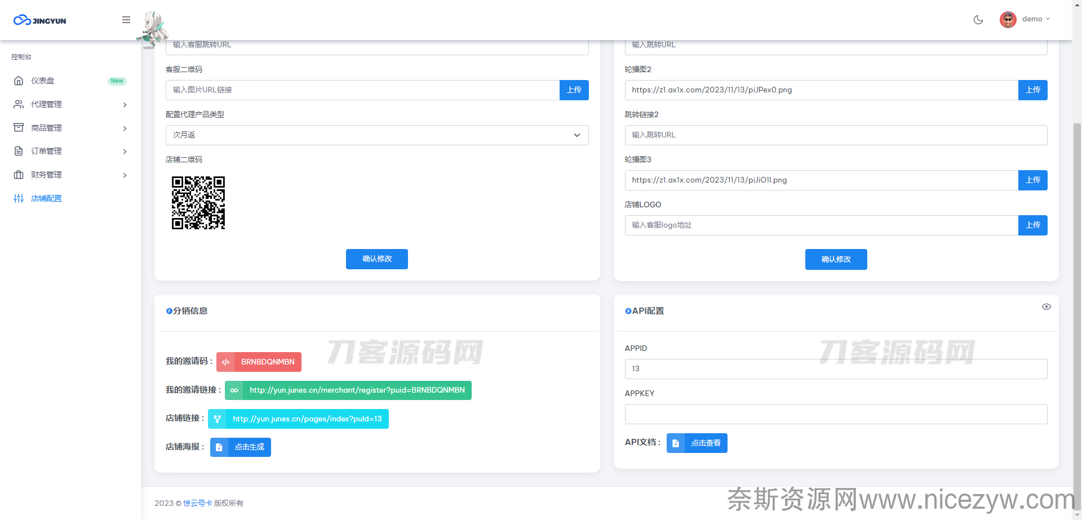Open the 配置代理产品类型 dropdown
This screenshot has width=1082, height=520.
pos(377,135)
